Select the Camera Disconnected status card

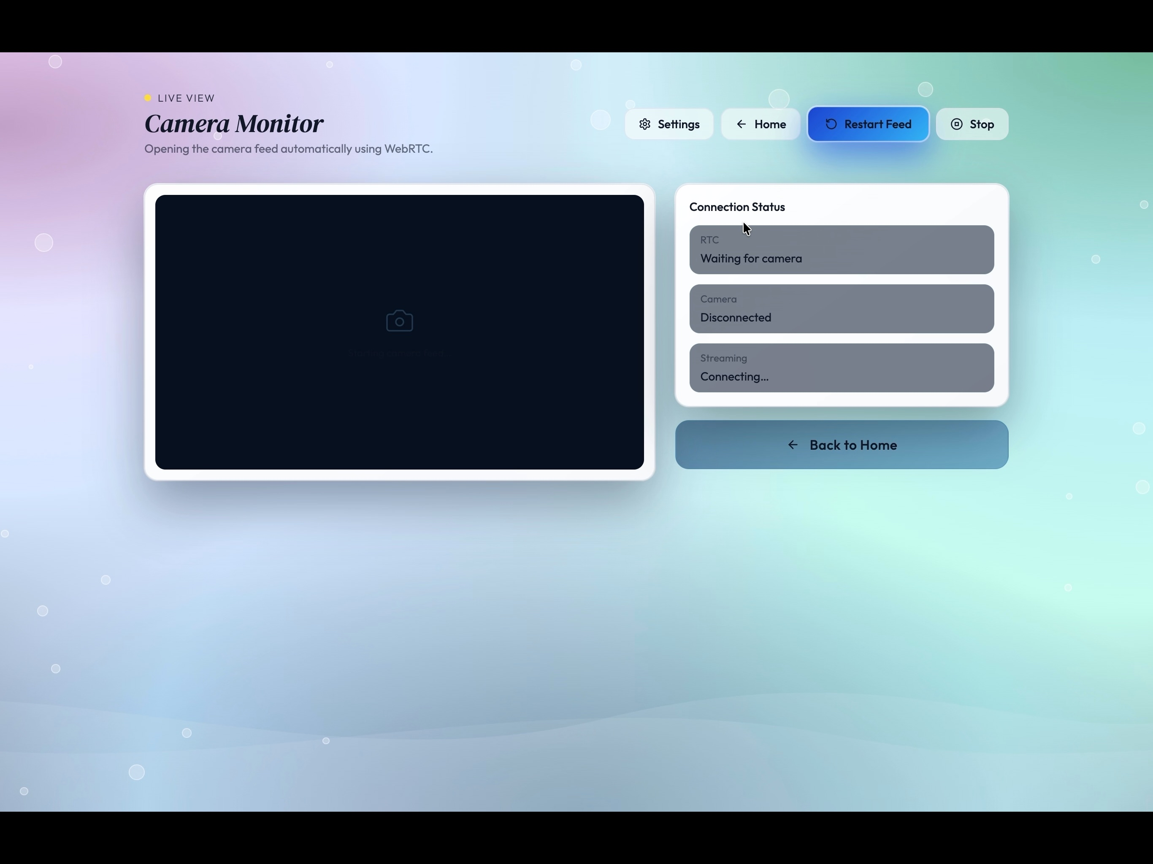click(x=841, y=308)
